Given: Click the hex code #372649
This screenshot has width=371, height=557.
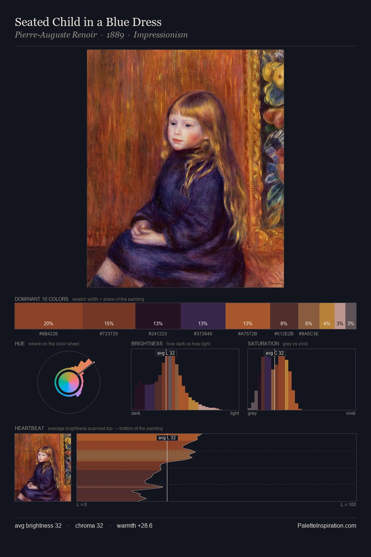Looking at the screenshot, I should click(x=203, y=333).
